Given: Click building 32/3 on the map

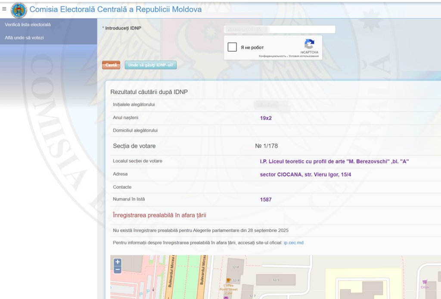Looking at the screenshot, I should pyautogui.click(x=276, y=280).
